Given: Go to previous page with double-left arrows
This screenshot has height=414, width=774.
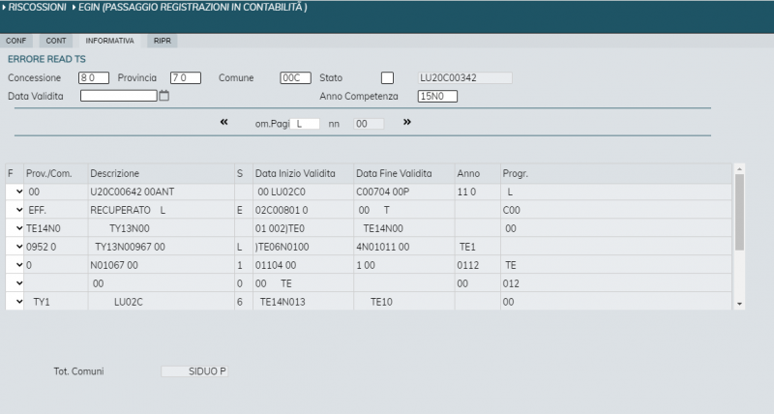Looking at the screenshot, I should tap(224, 122).
